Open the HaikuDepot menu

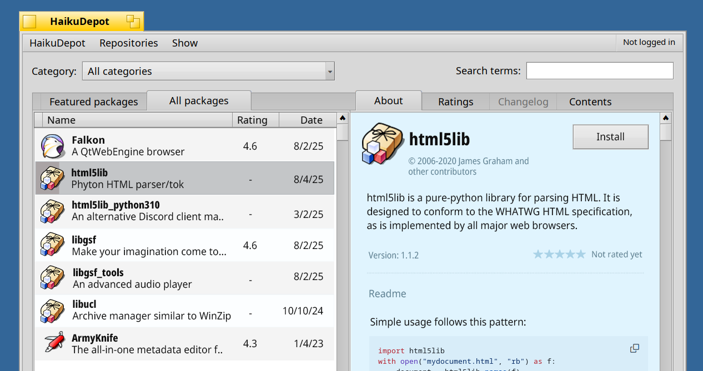(x=58, y=43)
